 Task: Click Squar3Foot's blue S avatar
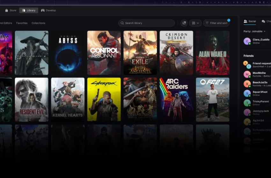click(247, 93)
